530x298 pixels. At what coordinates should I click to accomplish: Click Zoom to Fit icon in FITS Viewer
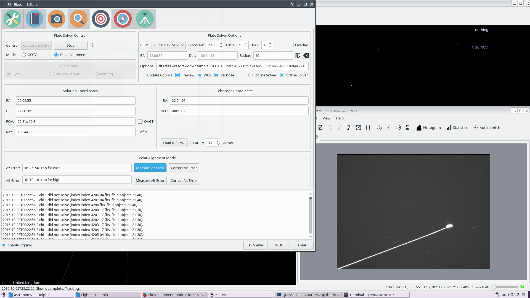(x=368, y=127)
